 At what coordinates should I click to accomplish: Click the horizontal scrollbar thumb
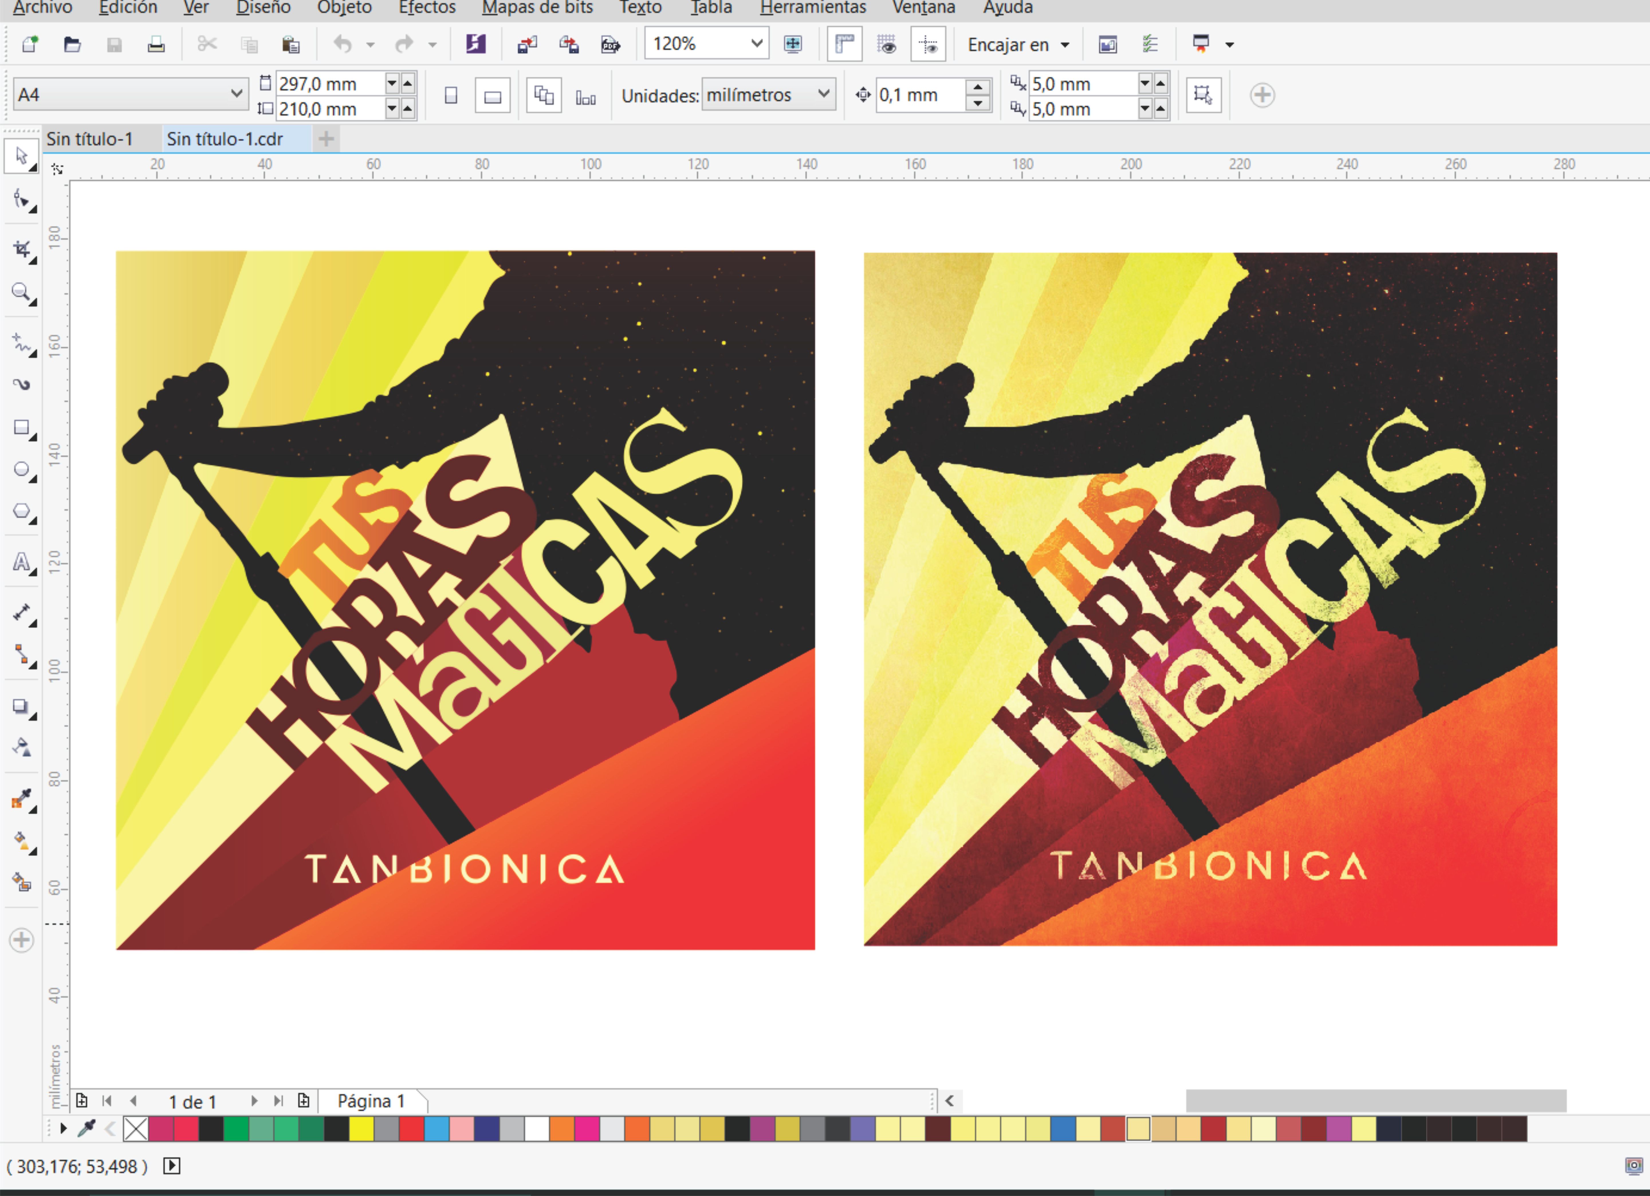coord(1376,1101)
